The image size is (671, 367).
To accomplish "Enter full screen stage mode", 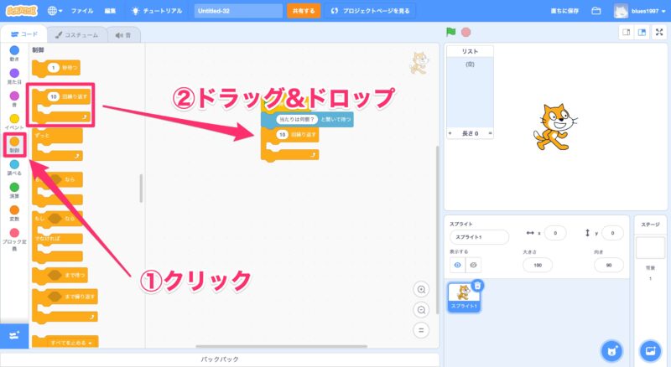I will [659, 32].
